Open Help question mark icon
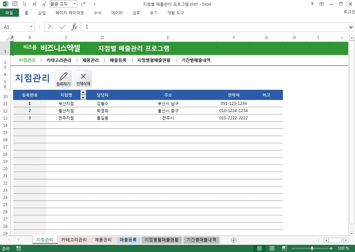 pyautogui.click(x=312, y=4)
